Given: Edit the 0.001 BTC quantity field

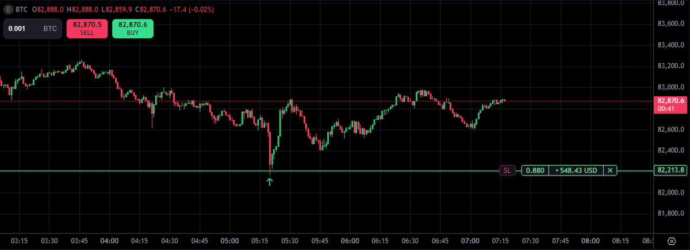Looking at the screenshot, I should (32, 29).
